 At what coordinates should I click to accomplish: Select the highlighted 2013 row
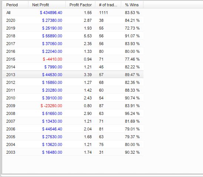point(73,75)
